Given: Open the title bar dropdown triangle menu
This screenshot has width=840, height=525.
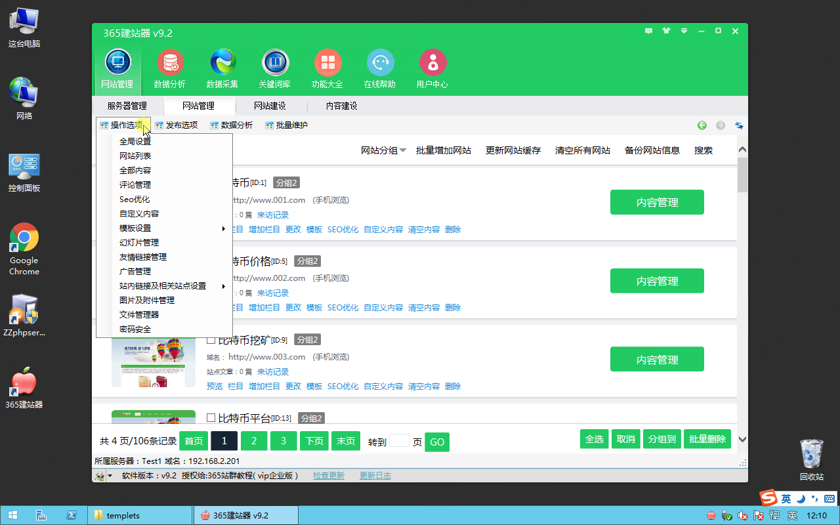Looking at the screenshot, I should coord(684,31).
